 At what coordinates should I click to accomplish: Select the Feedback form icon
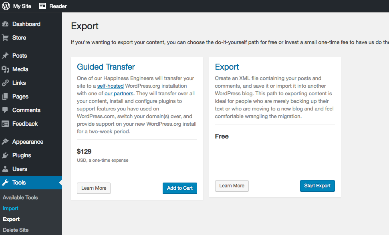[5, 124]
